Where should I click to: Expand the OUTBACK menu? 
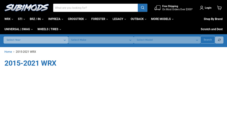138,19
